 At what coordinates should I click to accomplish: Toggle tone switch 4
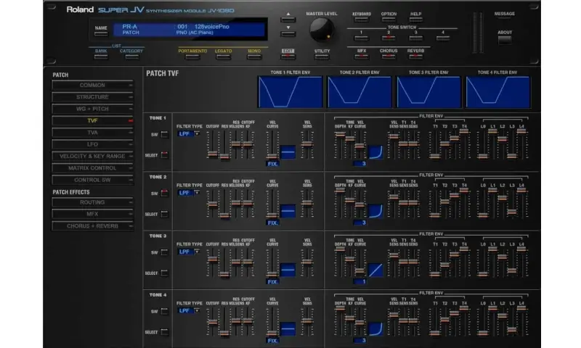click(x=443, y=38)
